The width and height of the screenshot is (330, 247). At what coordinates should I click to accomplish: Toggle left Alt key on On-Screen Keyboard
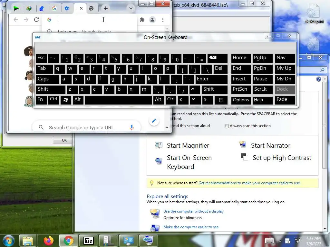point(78,100)
